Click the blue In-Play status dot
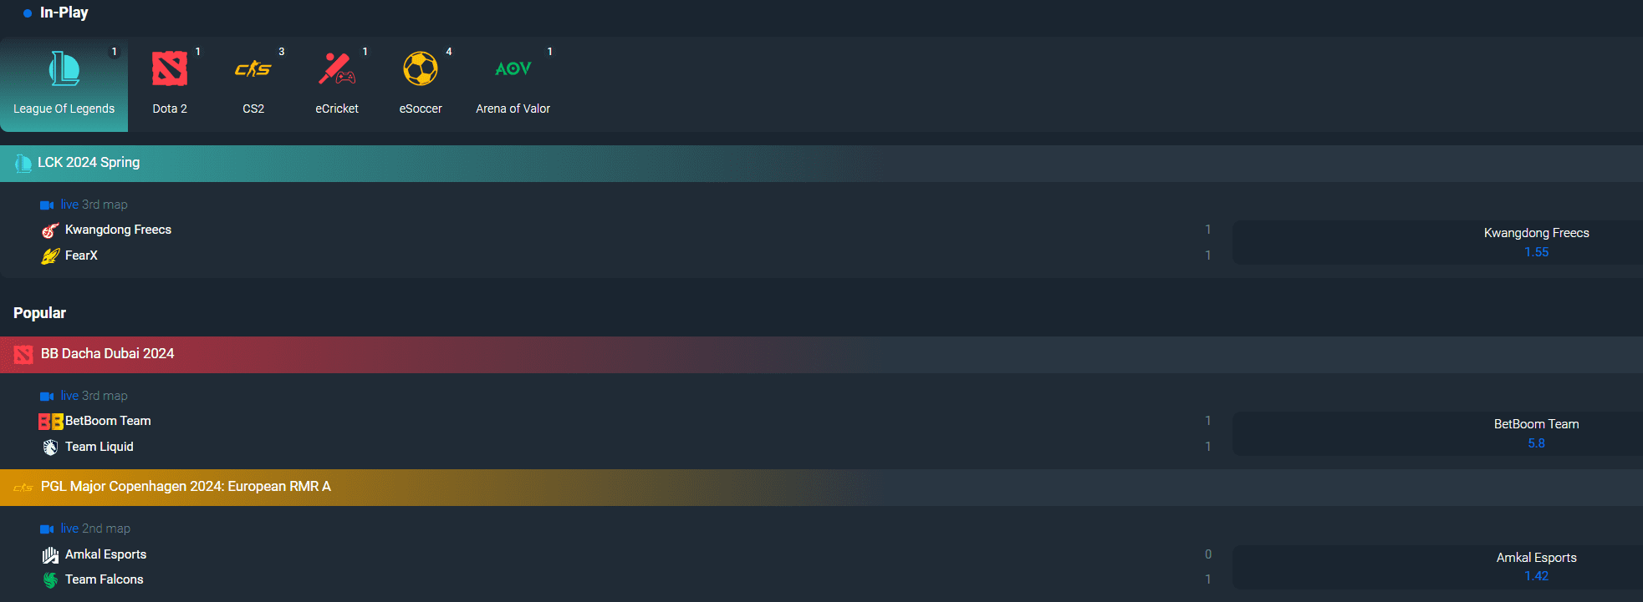Image resolution: width=1643 pixels, height=602 pixels. point(28,13)
